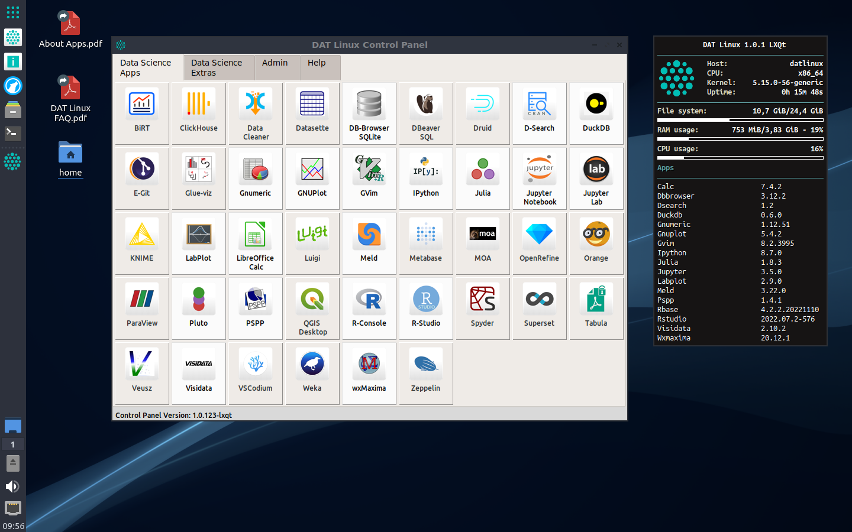Launch IPython

click(x=426, y=179)
